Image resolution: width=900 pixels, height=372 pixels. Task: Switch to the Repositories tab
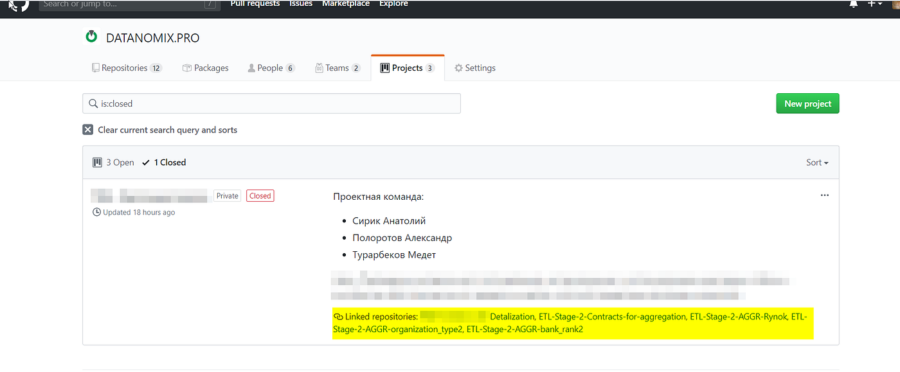point(127,68)
